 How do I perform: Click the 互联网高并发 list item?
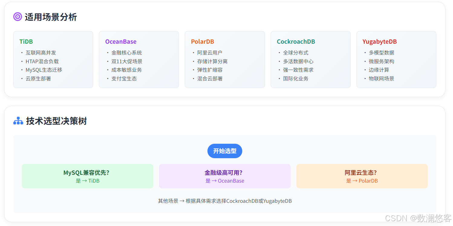click(41, 53)
